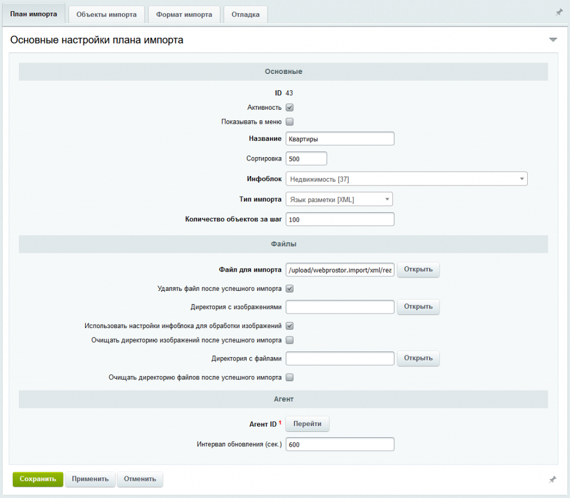
Task: Enable Очищать директорию изображений после успешного импорта
Action: pyautogui.click(x=289, y=340)
